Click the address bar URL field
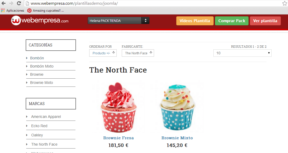The width and height of the screenshot is (288, 153). (154, 3)
